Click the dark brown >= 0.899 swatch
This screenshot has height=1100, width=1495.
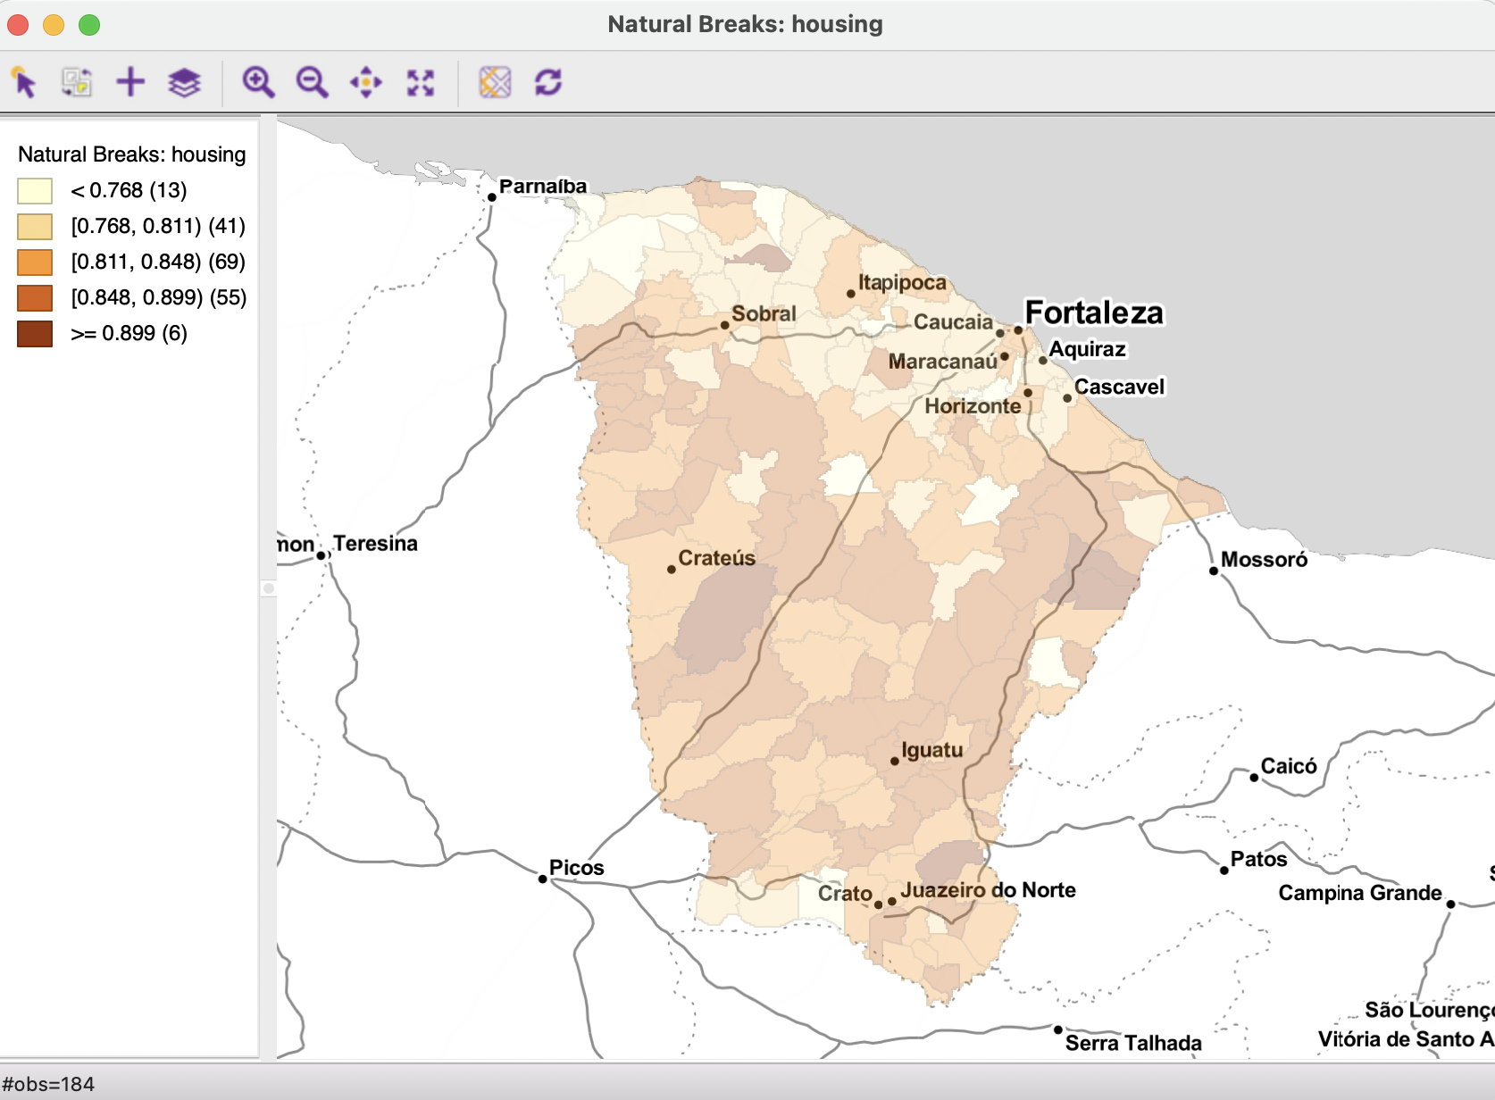click(35, 334)
